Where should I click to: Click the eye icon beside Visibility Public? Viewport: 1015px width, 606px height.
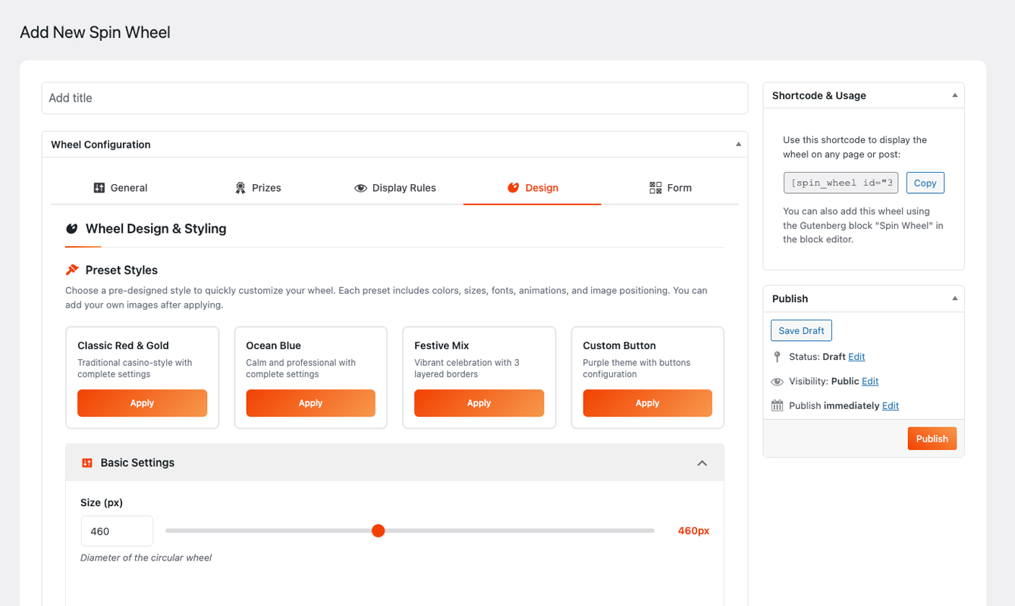pos(777,381)
